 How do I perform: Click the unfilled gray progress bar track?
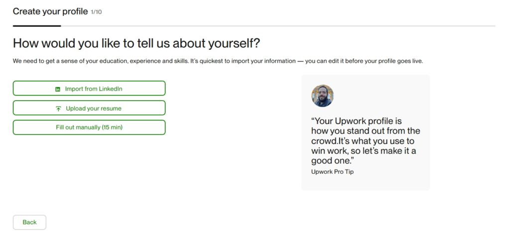tap(278, 25)
